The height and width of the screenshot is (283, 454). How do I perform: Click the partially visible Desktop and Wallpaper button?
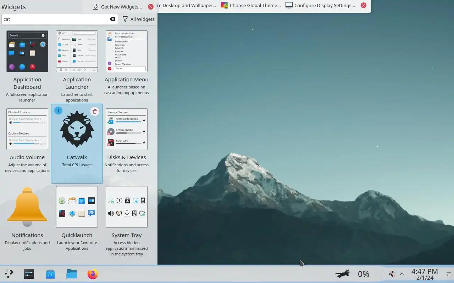point(187,5)
